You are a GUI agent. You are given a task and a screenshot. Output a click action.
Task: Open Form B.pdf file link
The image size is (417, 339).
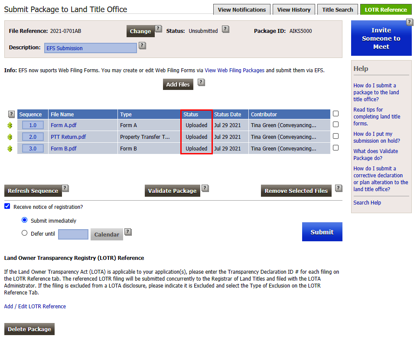pos(64,149)
